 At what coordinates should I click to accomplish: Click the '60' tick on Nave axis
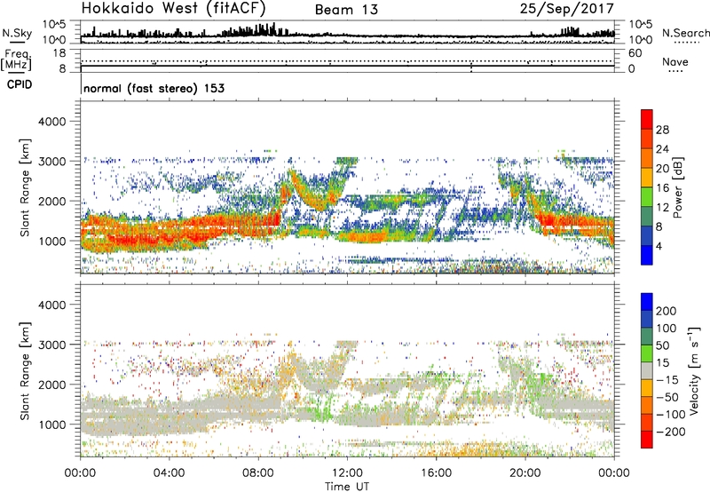[635, 53]
